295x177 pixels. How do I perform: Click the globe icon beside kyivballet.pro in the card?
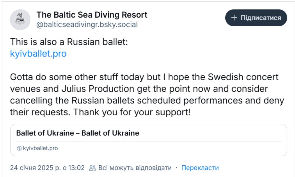click(x=19, y=148)
